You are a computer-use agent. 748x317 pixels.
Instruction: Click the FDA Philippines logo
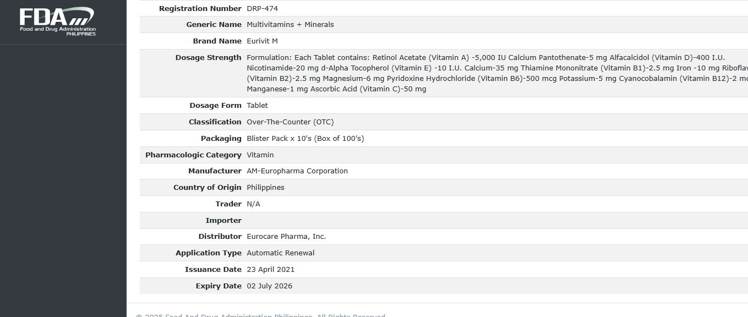click(x=57, y=21)
